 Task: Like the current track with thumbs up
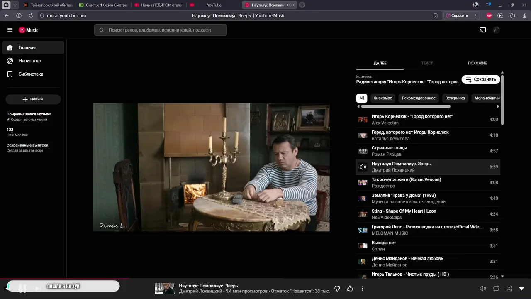pos(350,289)
